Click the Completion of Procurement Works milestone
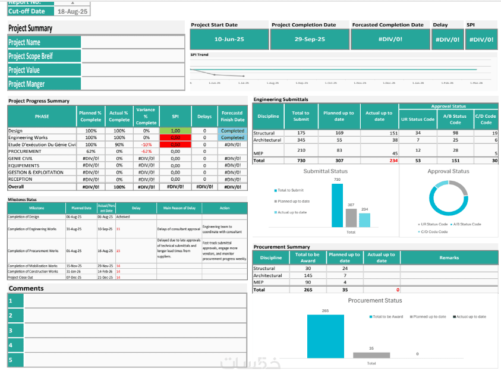The image size is (501, 377). tap(36, 251)
